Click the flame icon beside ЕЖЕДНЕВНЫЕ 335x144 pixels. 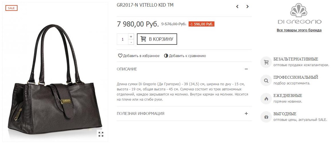tap(266, 99)
